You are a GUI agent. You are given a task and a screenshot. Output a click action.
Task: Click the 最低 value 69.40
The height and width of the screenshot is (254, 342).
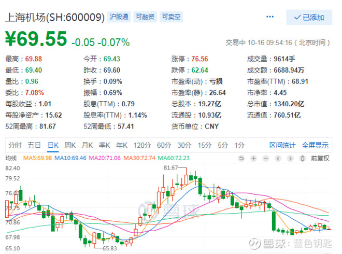[33, 70]
